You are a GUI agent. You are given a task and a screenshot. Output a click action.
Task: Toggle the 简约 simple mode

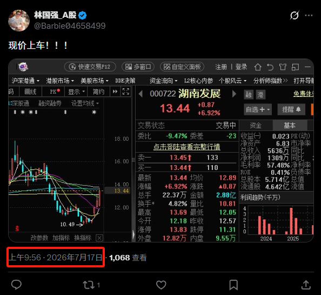98,91
